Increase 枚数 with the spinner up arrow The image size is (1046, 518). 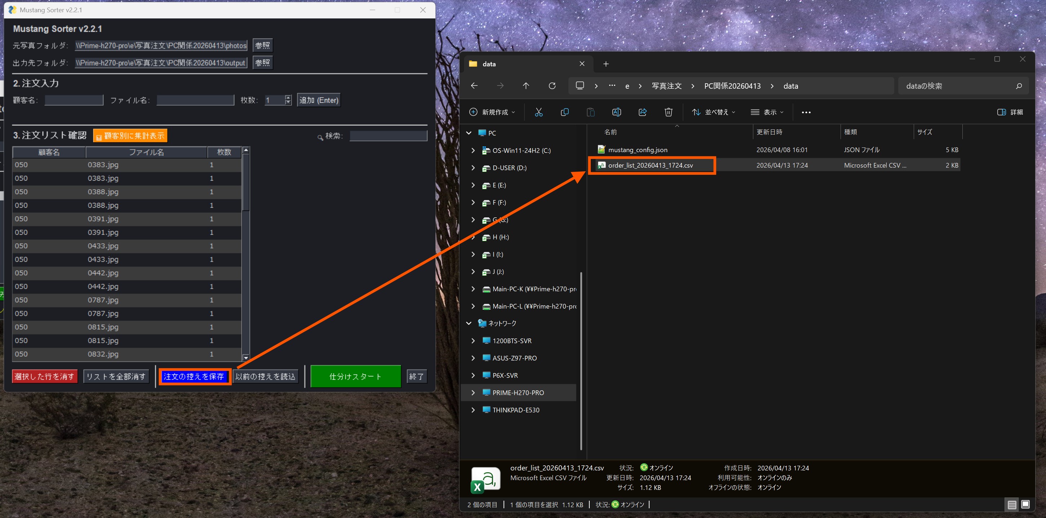[x=288, y=97]
